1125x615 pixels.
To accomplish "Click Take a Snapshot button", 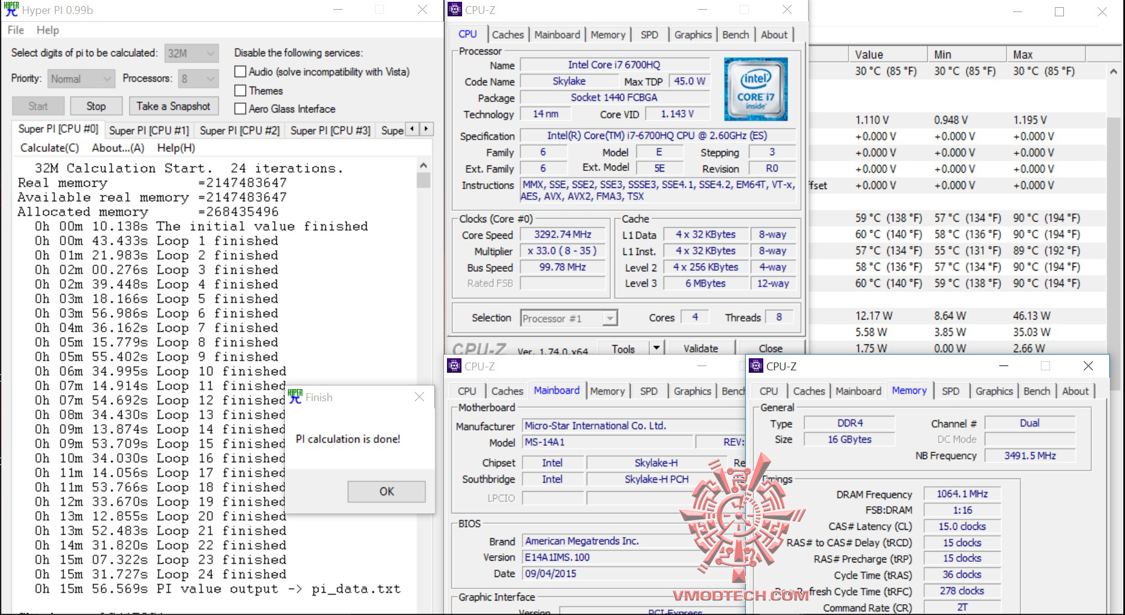I will point(174,106).
